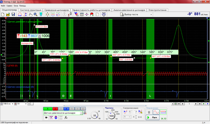This screenshot has width=210, height=124.
Task: Open the 190.6 мс time scale dropdown
Action: tap(13, 104)
